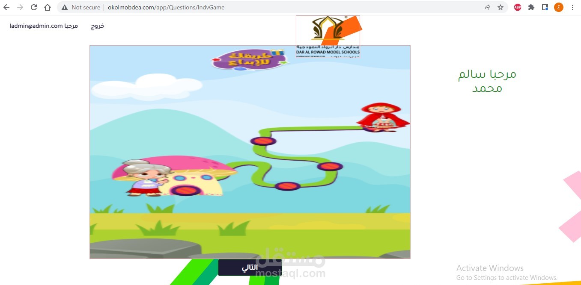Open the Chrome three-dot menu
Viewport: 581px width, 285px height.
pos(572,7)
